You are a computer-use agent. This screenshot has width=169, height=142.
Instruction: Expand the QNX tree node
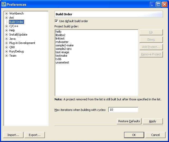(6, 47)
